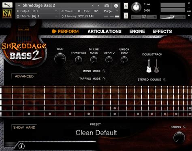The image size is (192, 151).
Task: Switch to the EFFECTS tab
Action: coord(162,31)
